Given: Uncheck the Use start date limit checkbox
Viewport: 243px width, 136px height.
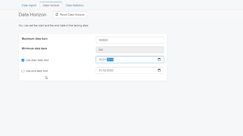Looking at the screenshot, I should [23, 60].
